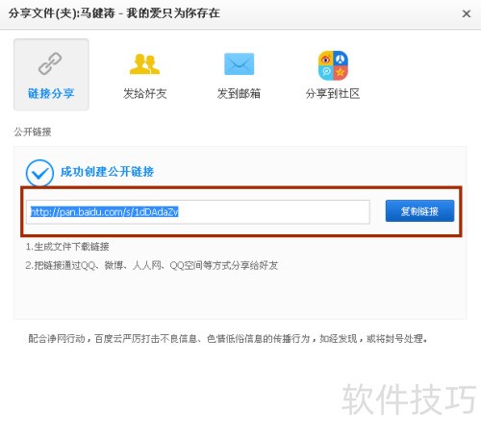Screen dimensions: 481x435
Task: Click the blue circled checkmark icon
Action: coord(39,173)
